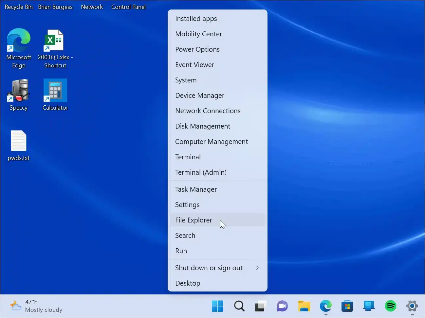
Task: Launch Task Manager from the menu
Action: click(196, 189)
